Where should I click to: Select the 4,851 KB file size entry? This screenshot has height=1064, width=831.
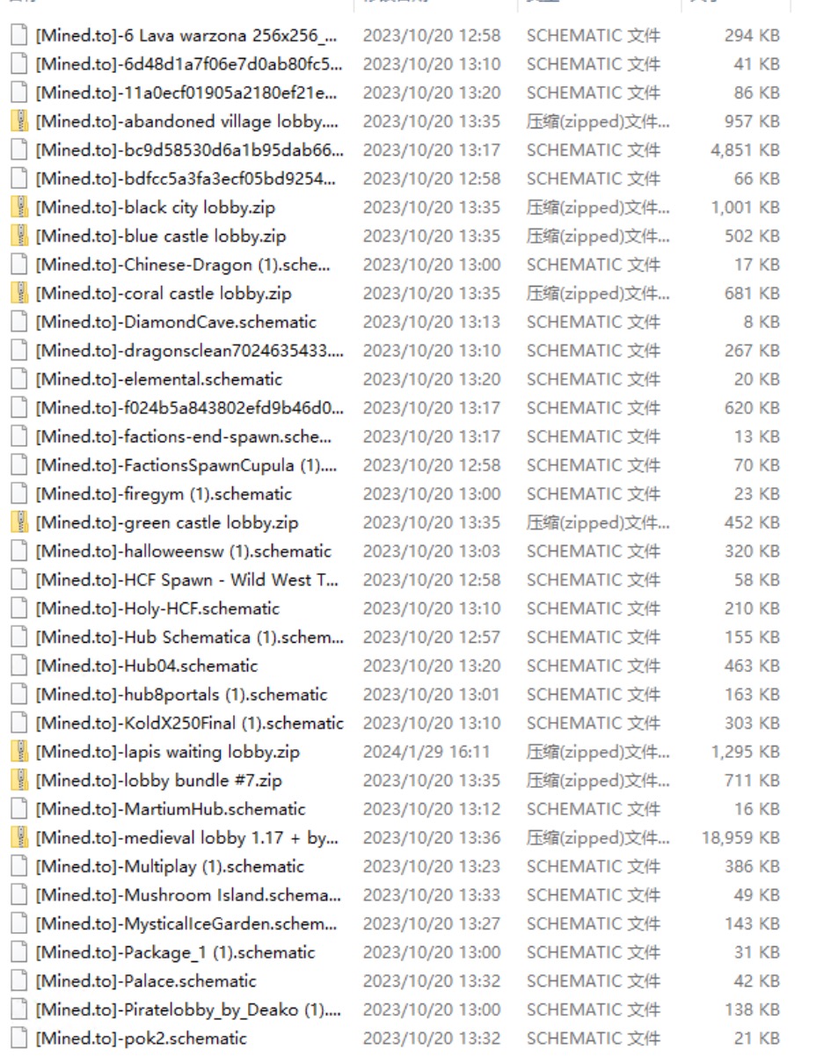pos(744,150)
